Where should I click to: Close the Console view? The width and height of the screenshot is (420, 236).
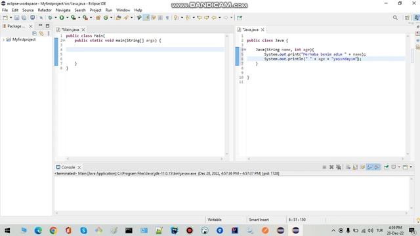pos(79,167)
